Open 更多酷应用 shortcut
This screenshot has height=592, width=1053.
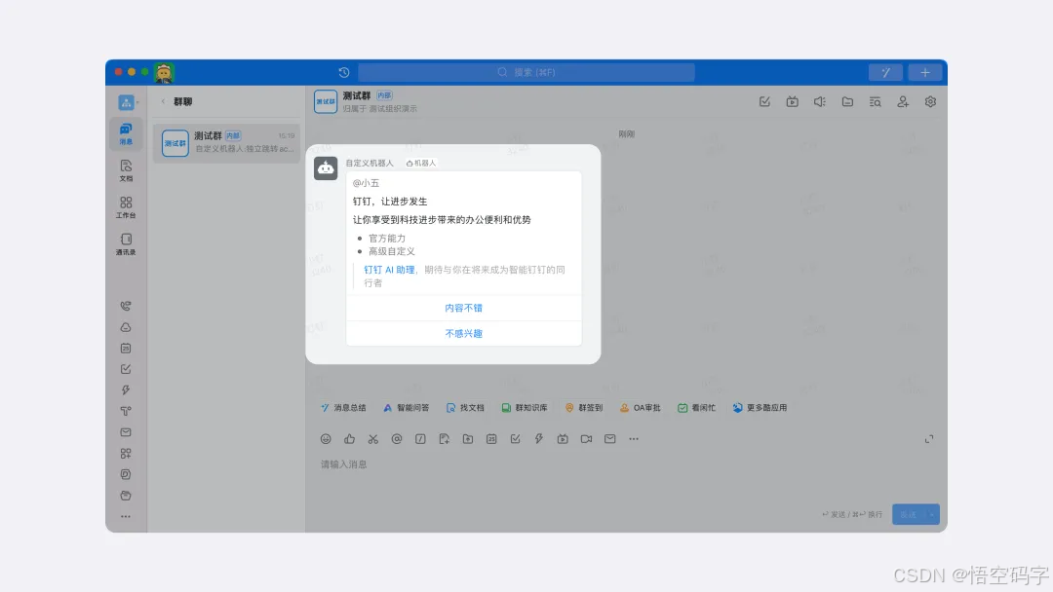pos(760,408)
